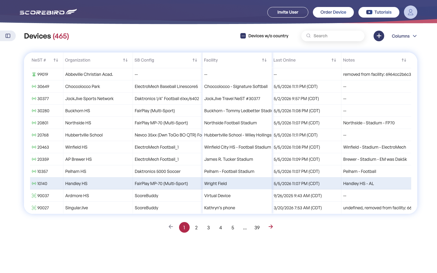This screenshot has width=437, height=273.
Task: Sort the Organization column
Action: (x=125, y=60)
